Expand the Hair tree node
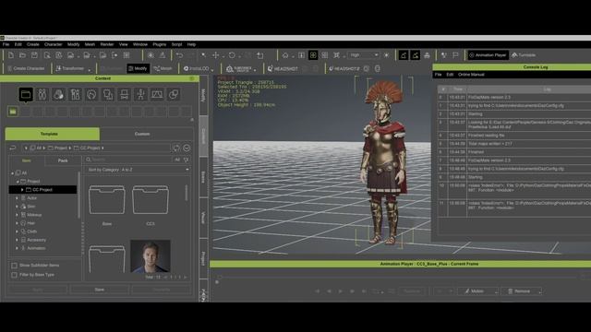The width and height of the screenshot is (591, 332). coord(17,223)
